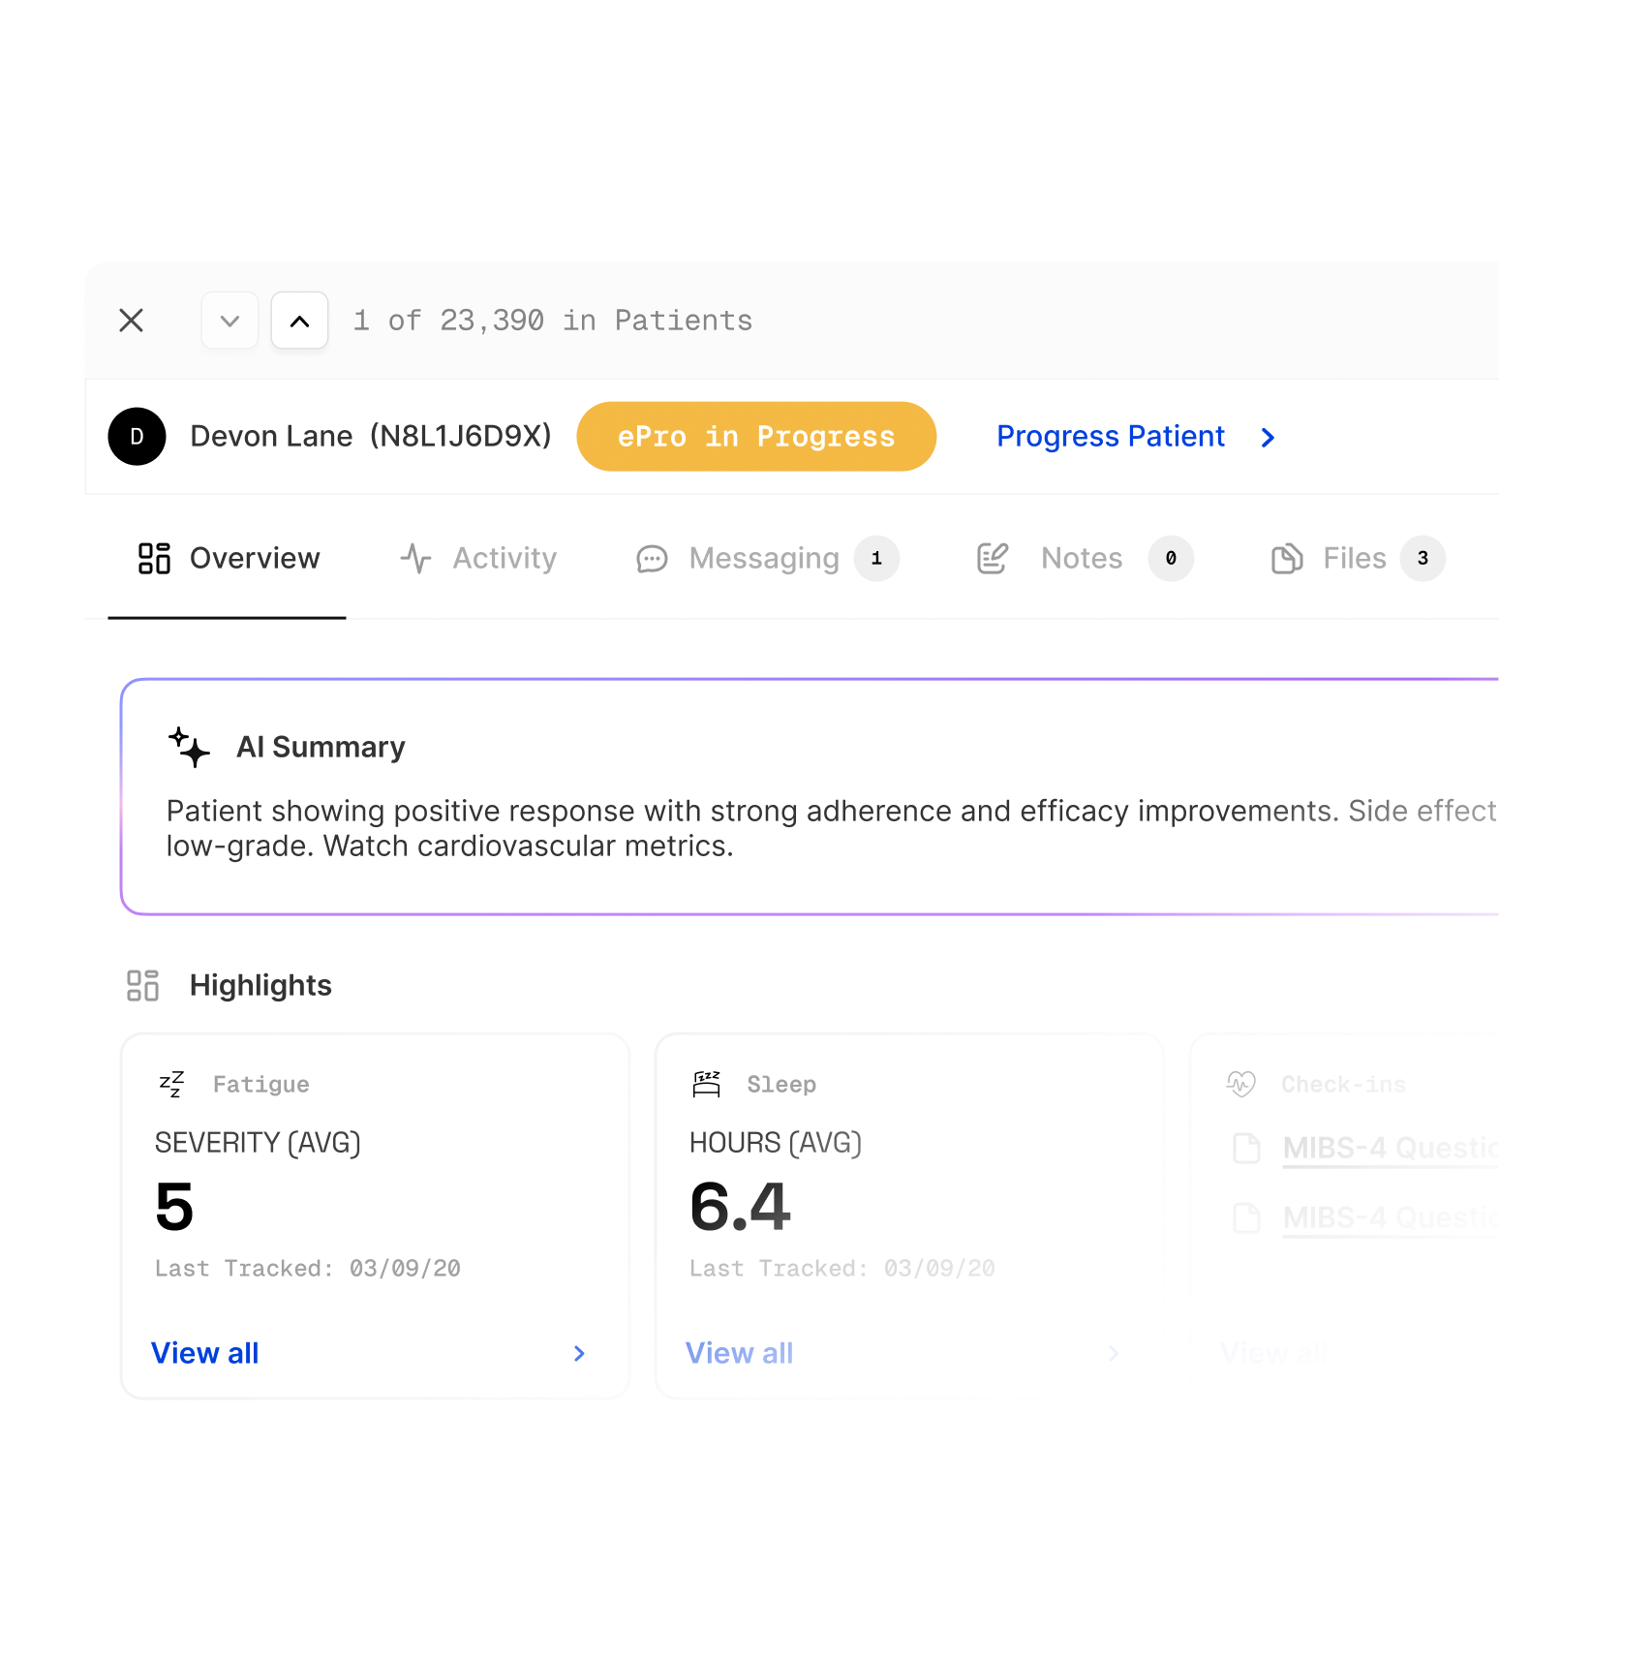1652x1662 pixels.
Task: Click the AI Summary sparkle icon
Action: [189, 748]
